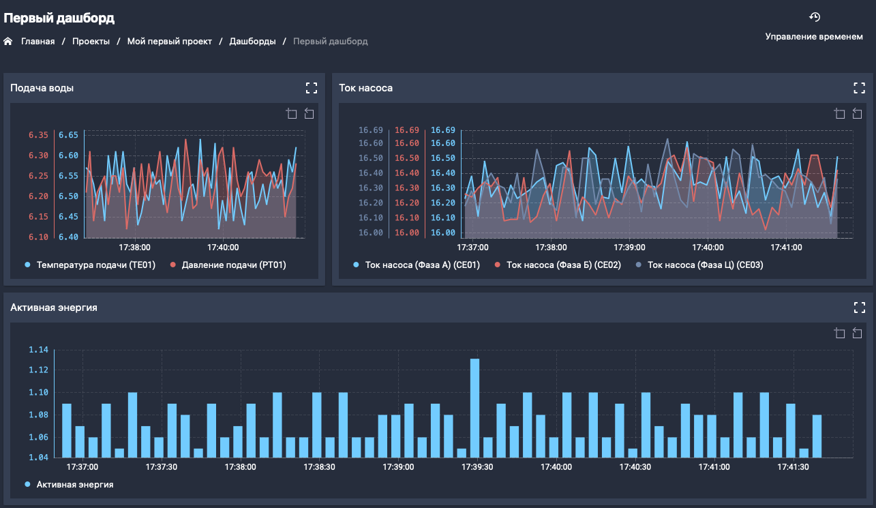The image size is (876, 508).
Task: Hide Ток насоса (Фаза Б) (CE02) series
Action: pyautogui.click(x=557, y=265)
